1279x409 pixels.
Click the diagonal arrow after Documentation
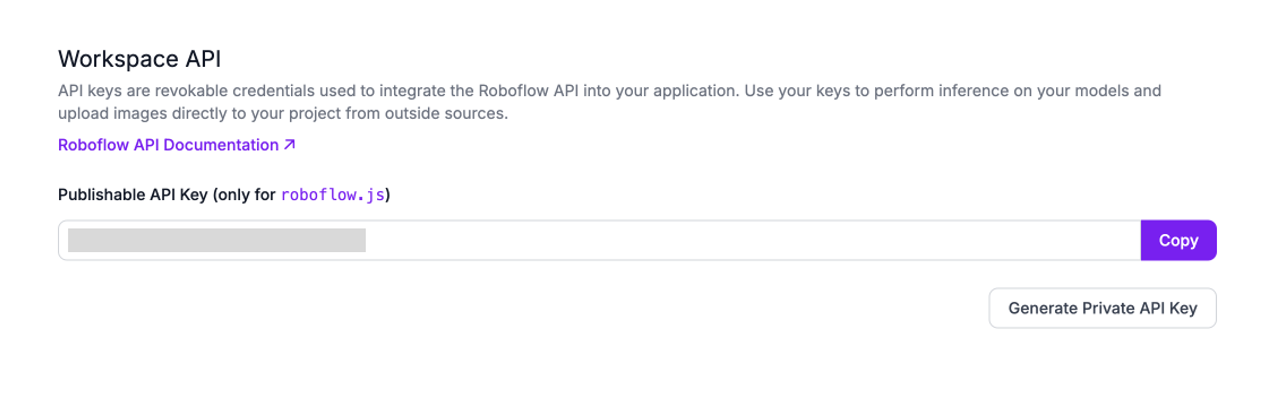click(290, 144)
